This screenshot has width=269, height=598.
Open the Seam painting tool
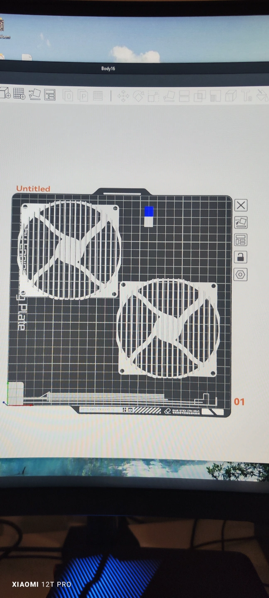(231, 96)
